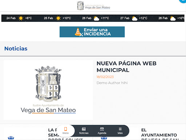Open the Agenda calendar icon
This screenshot has height=140, width=186.
tap(102, 129)
